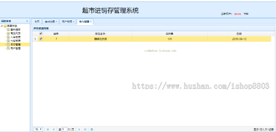This screenshot has width=276, height=132.
Task: Close the 用户管理 tab
Action: pos(74,22)
